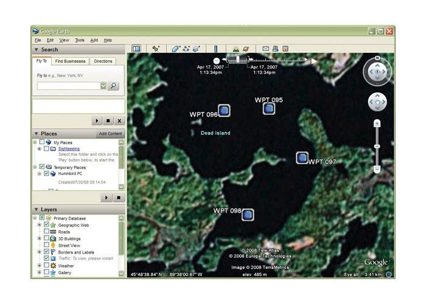Click the Add Content button
The width and height of the screenshot is (426, 304).
110,134
